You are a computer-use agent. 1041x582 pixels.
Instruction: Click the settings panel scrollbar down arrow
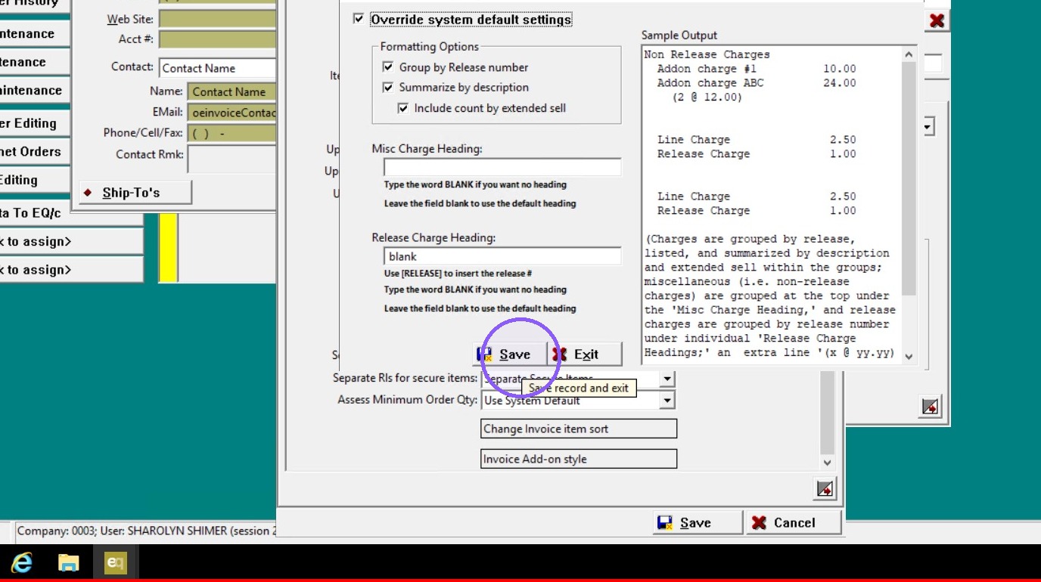(x=827, y=463)
